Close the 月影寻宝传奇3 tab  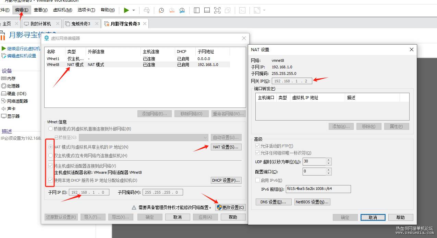click(x=145, y=24)
